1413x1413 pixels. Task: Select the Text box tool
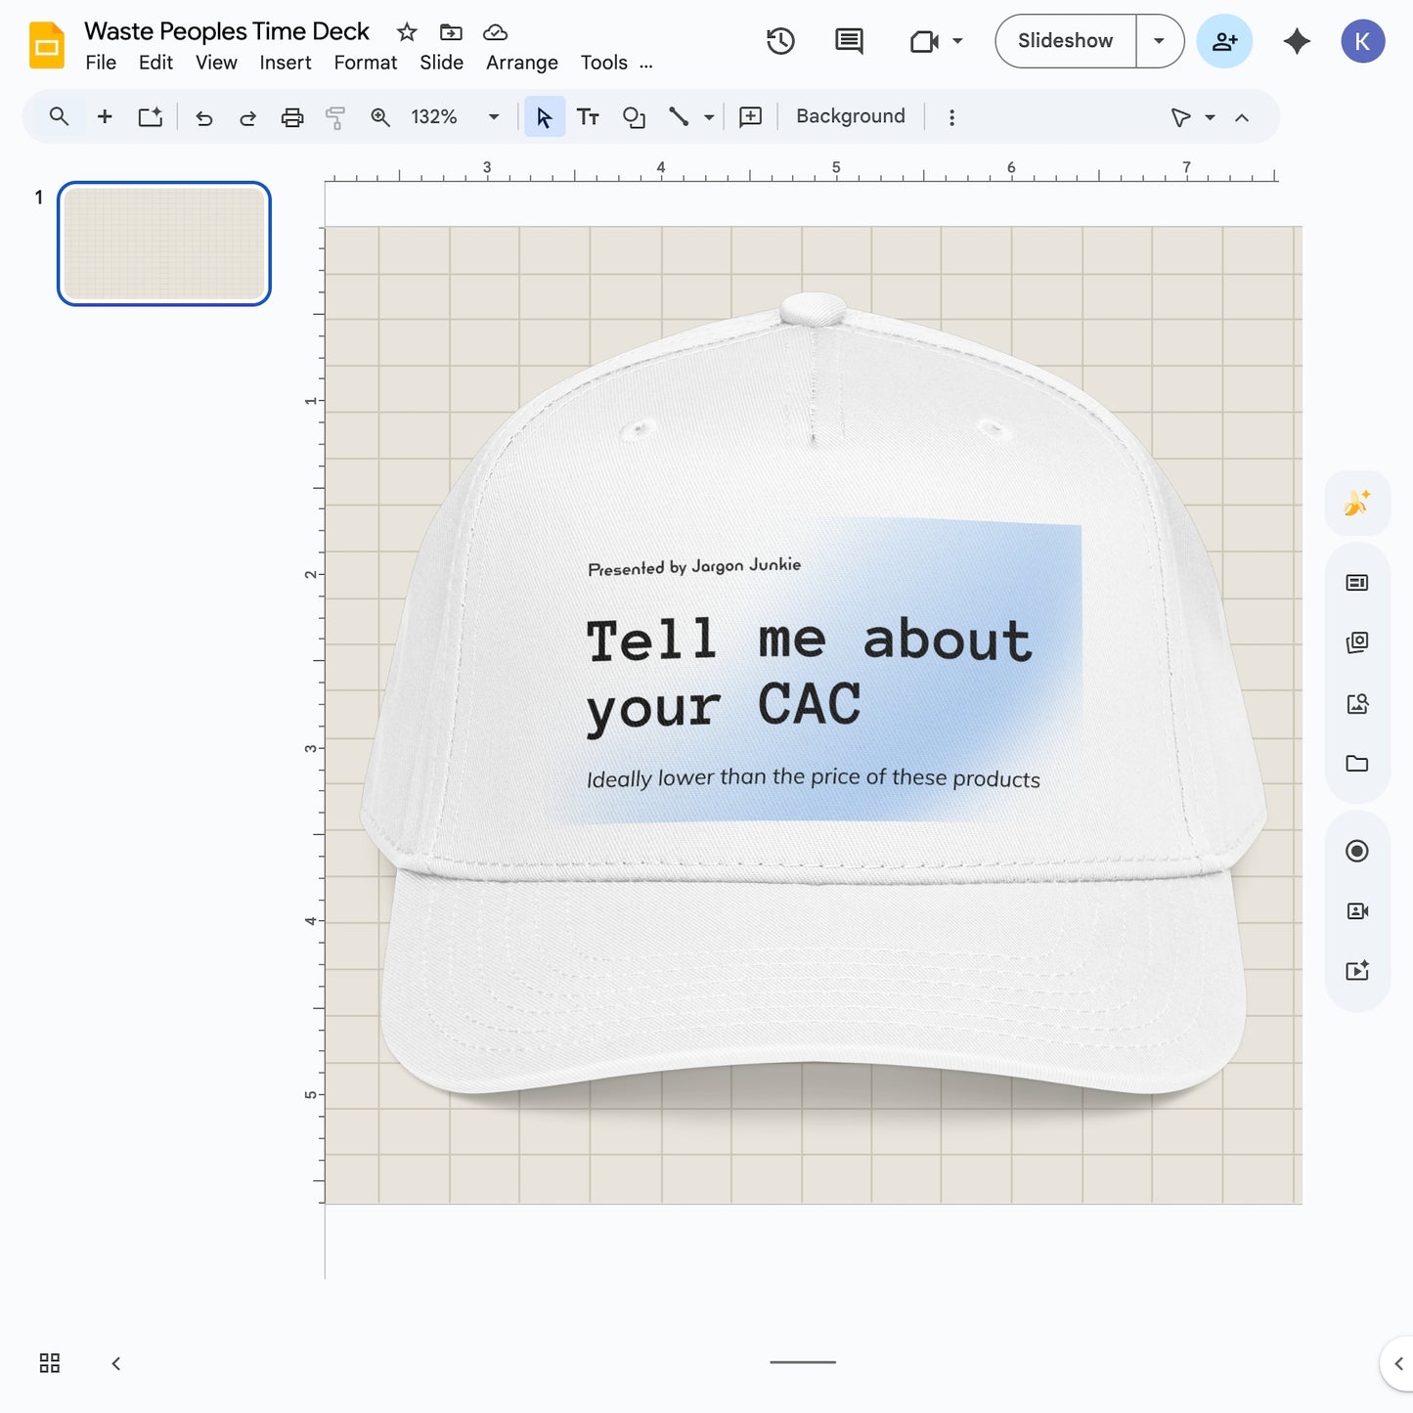tap(589, 116)
